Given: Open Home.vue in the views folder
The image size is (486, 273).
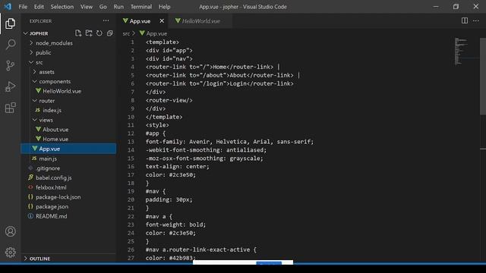Looking at the screenshot, I should pos(68,139).
